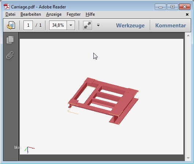Click the page number input field

coord(28,25)
